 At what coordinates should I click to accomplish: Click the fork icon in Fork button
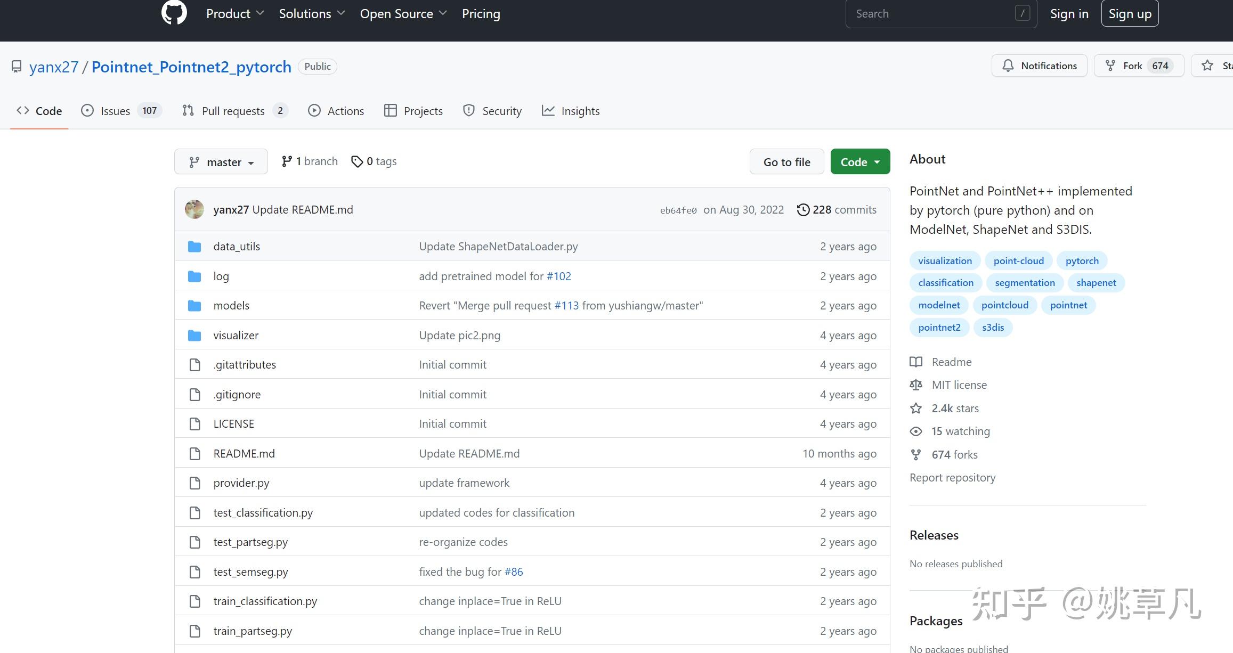coord(1110,66)
